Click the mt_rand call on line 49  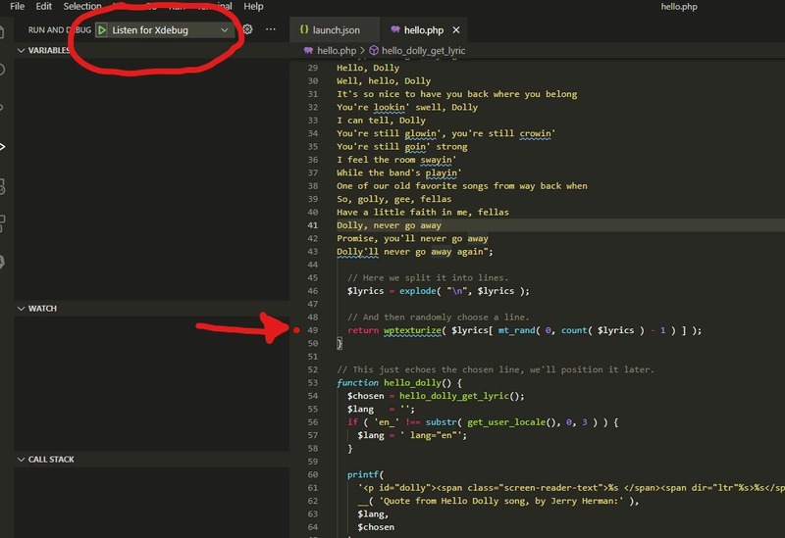tap(516, 330)
